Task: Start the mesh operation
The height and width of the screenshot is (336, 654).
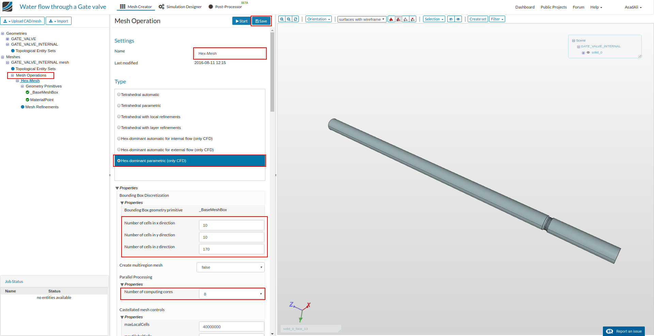Action: click(242, 21)
